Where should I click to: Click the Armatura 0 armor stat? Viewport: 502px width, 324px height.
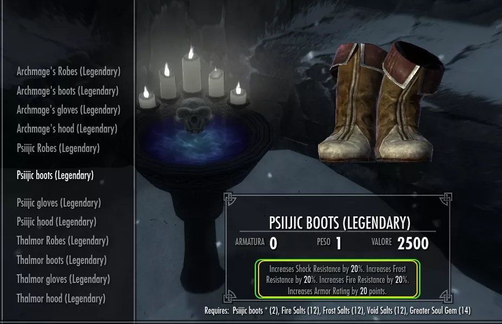(256, 243)
